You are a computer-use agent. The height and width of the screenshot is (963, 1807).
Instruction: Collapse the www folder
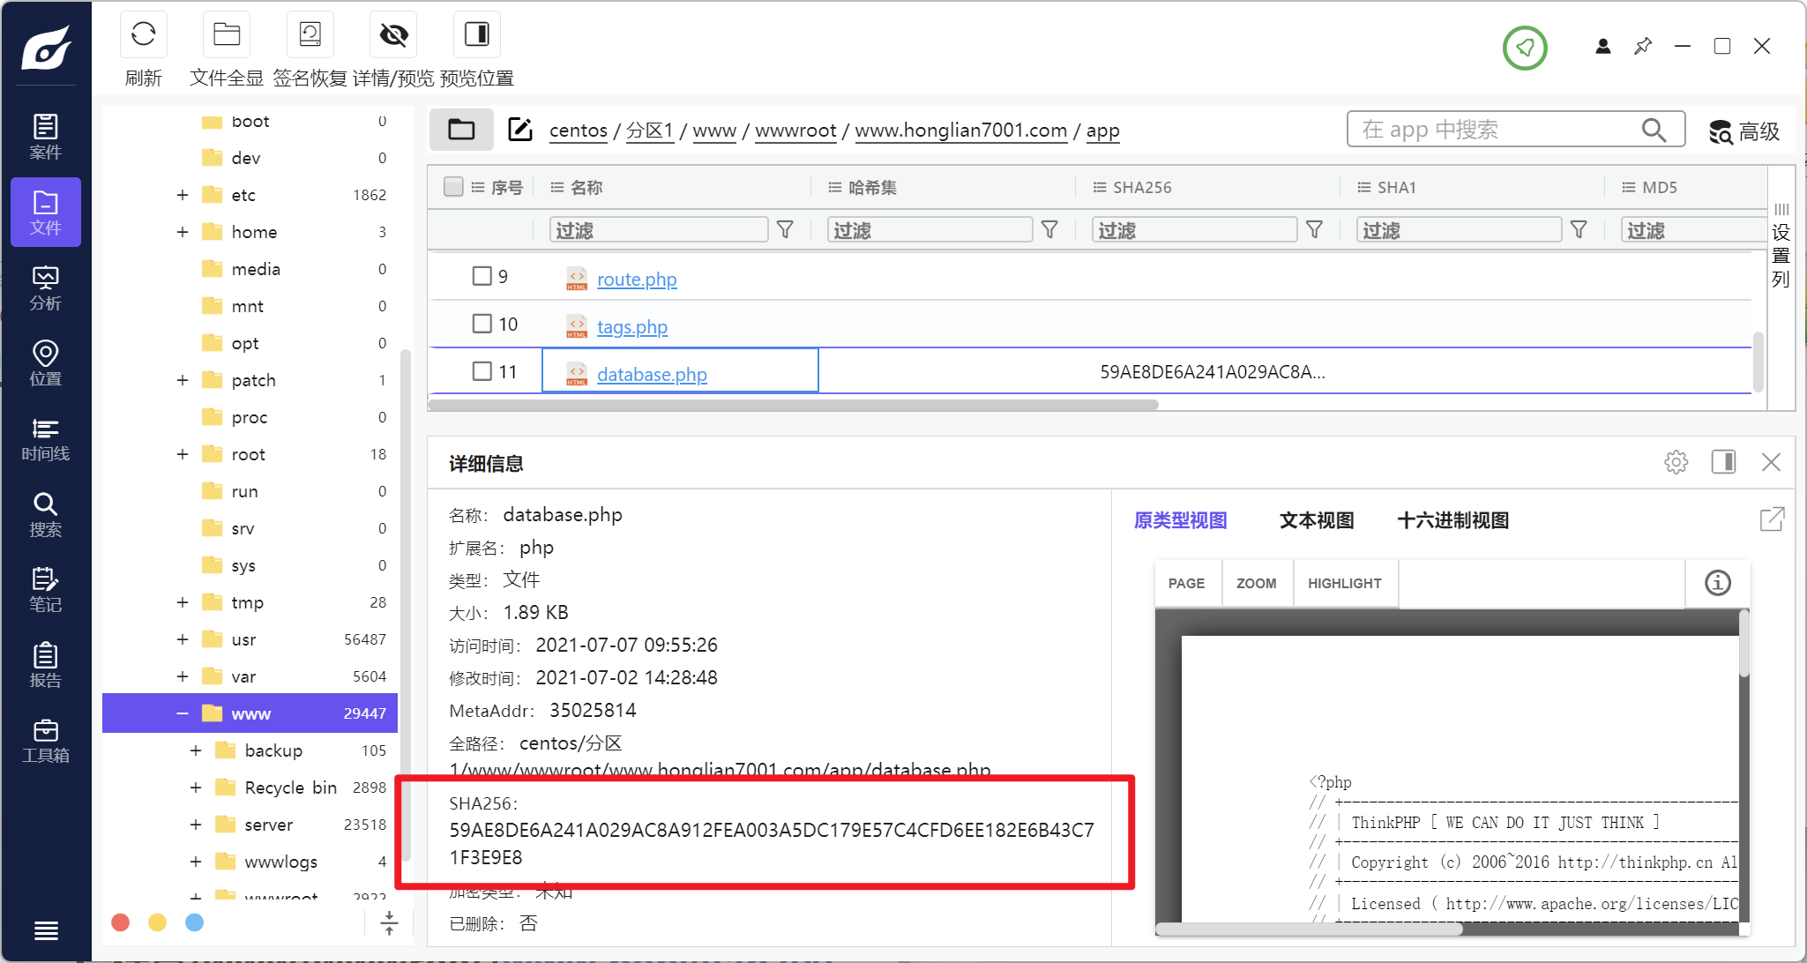point(183,713)
